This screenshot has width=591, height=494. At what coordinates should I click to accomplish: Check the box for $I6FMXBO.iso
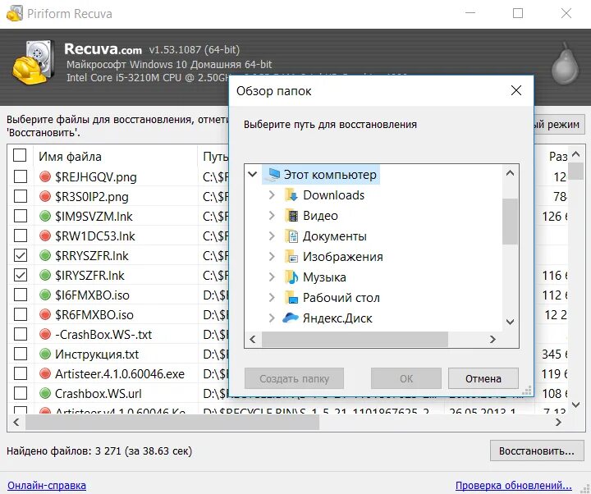click(x=21, y=295)
